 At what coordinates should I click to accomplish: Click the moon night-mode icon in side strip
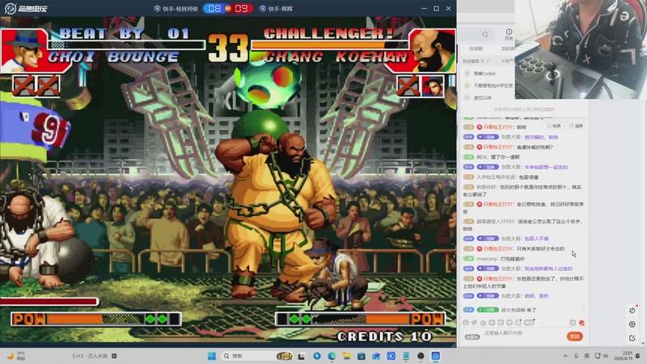(x=632, y=311)
